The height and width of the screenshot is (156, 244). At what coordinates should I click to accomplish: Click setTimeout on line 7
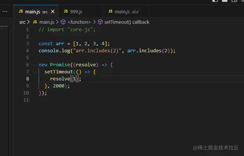point(59,72)
